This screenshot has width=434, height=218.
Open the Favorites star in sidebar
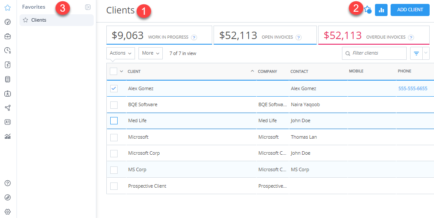coord(8,7)
